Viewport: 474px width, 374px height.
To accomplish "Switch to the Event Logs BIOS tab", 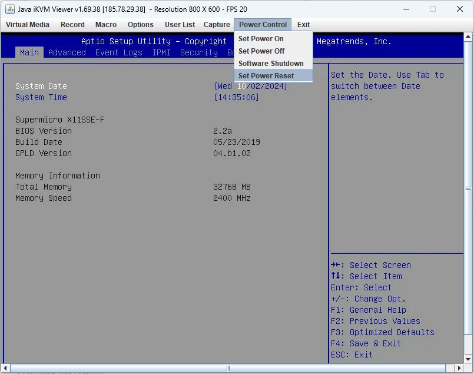I will [x=118, y=52].
